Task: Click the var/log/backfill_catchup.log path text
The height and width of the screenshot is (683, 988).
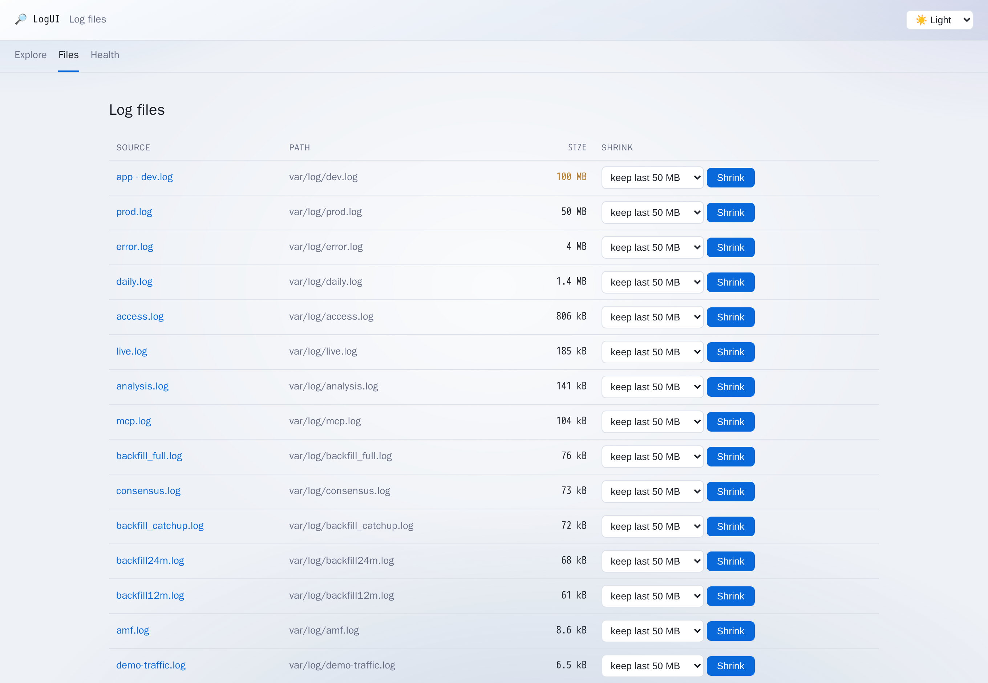Action: click(351, 526)
